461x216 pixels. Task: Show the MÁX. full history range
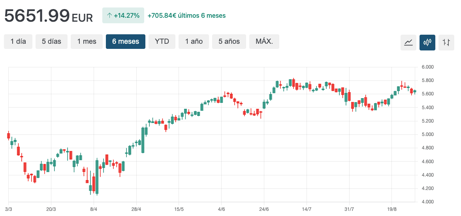pyautogui.click(x=264, y=41)
